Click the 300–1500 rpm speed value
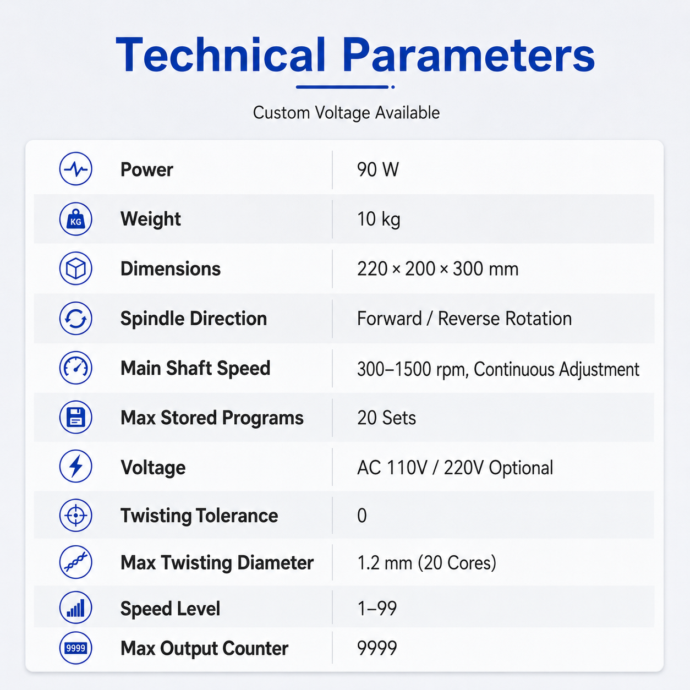 pos(498,369)
